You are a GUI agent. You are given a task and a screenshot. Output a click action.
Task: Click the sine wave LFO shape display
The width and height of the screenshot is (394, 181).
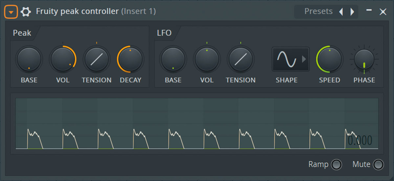[287, 59]
